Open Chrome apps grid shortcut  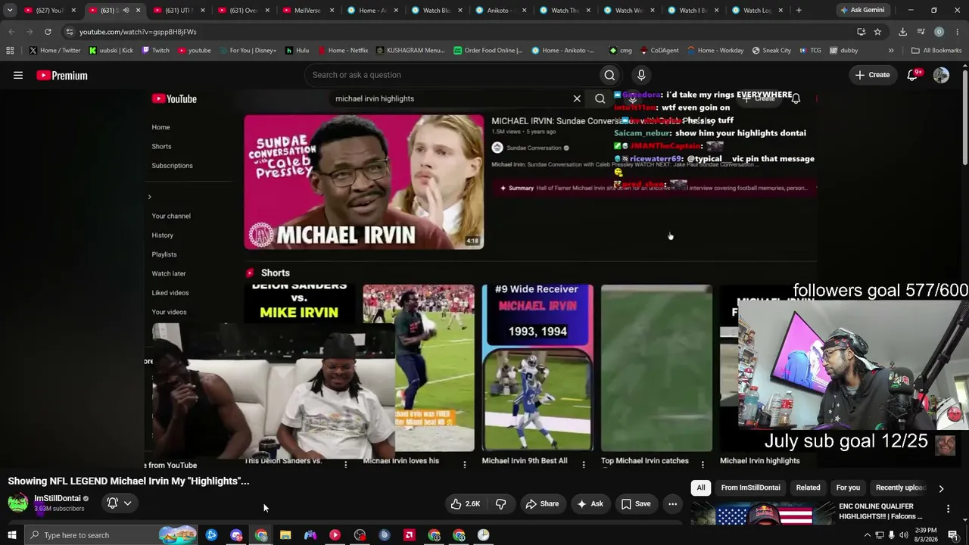coord(10,51)
